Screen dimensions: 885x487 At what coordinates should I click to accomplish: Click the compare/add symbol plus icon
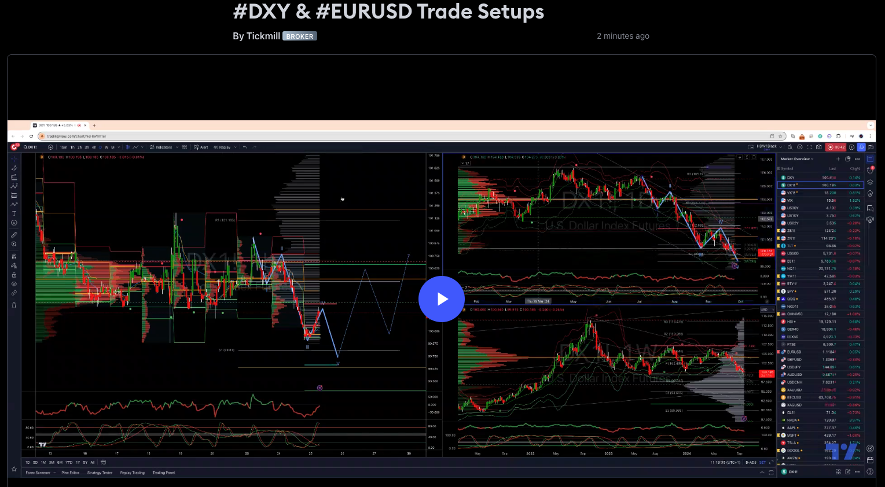[50, 147]
